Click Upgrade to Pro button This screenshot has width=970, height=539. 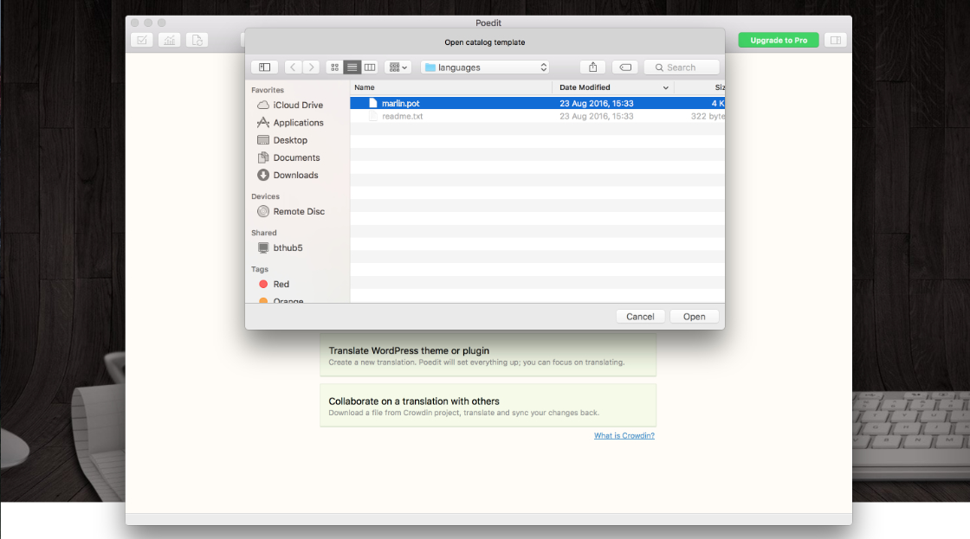point(779,40)
